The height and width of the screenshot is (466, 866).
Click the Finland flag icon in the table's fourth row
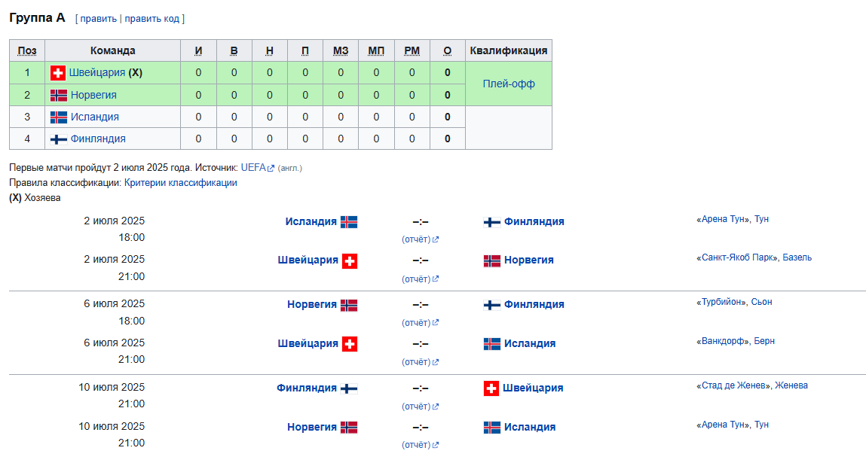59,139
